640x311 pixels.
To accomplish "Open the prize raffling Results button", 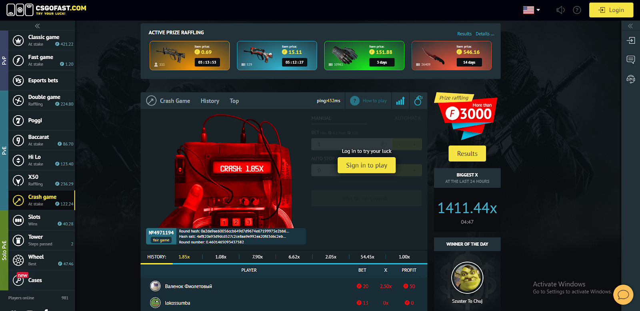I will (467, 154).
